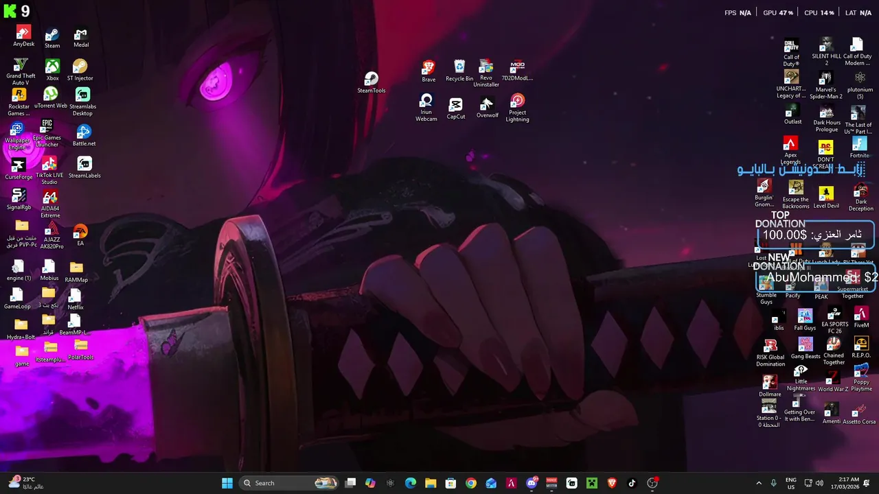Open the Xbox desktop app icon
The height and width of the screenshot is (494, 879).
pyautogui.click(x=52, y=70)
